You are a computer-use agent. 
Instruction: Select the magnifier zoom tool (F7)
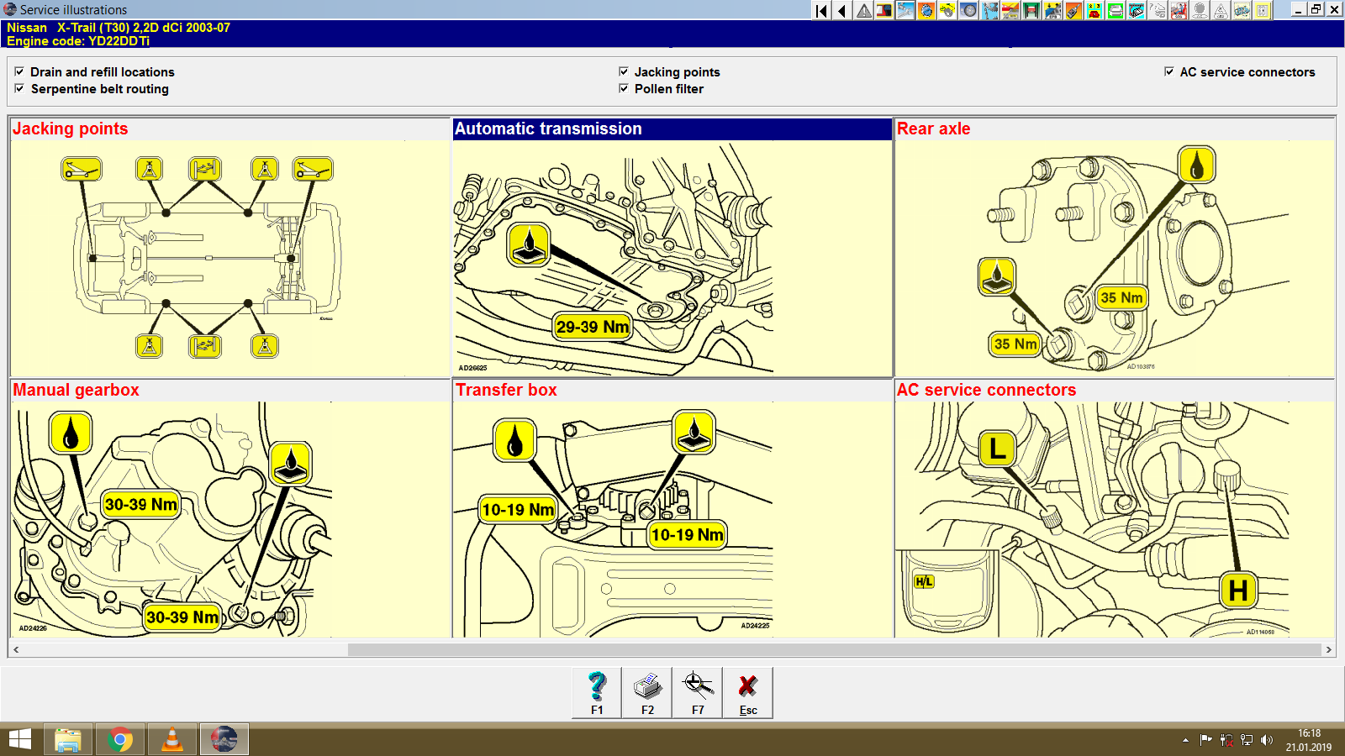coord(697,690)
